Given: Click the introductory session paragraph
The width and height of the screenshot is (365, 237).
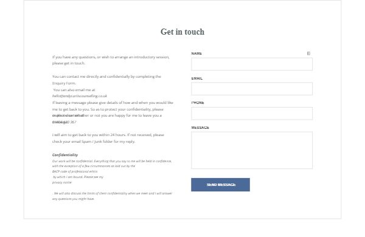Looking at the screenshot, I should point(111,60).
